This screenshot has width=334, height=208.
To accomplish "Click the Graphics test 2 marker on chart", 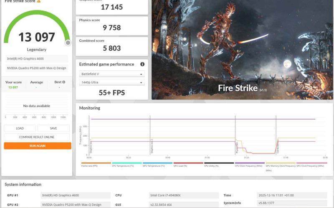I will click(152, 146).
